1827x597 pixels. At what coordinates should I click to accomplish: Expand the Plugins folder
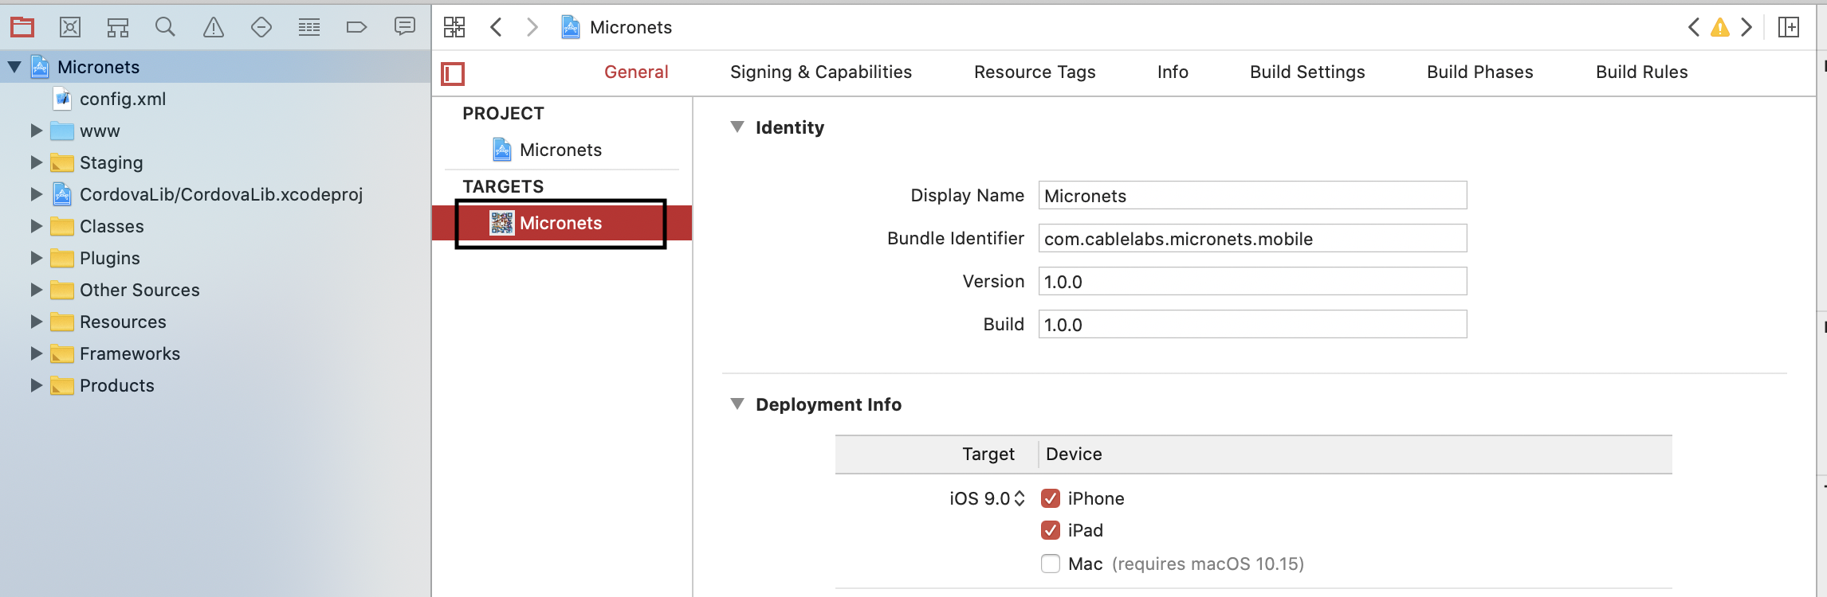coord(36,258)
